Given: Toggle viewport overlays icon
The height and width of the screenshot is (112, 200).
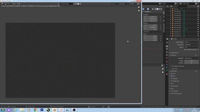Looking at the screenshot, I should coord(148,9).
